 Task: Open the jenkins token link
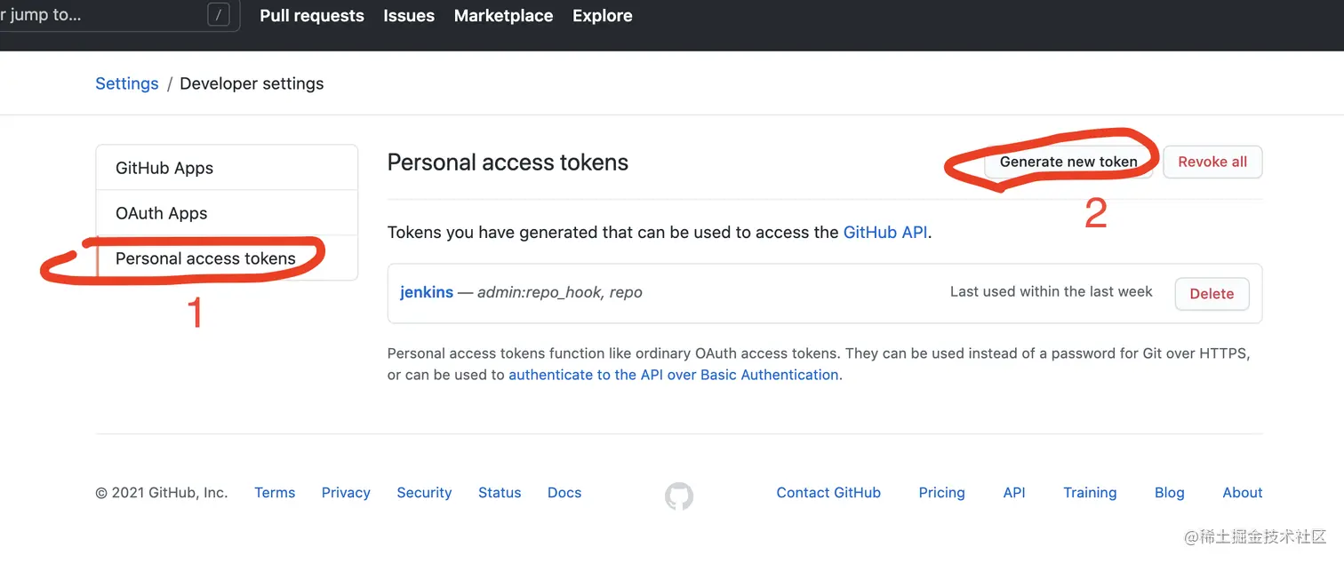[x=427, y=292]
